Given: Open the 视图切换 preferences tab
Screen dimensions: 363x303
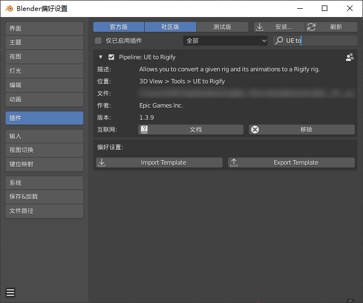Looking at the screenshot, I should pos(44,150).
